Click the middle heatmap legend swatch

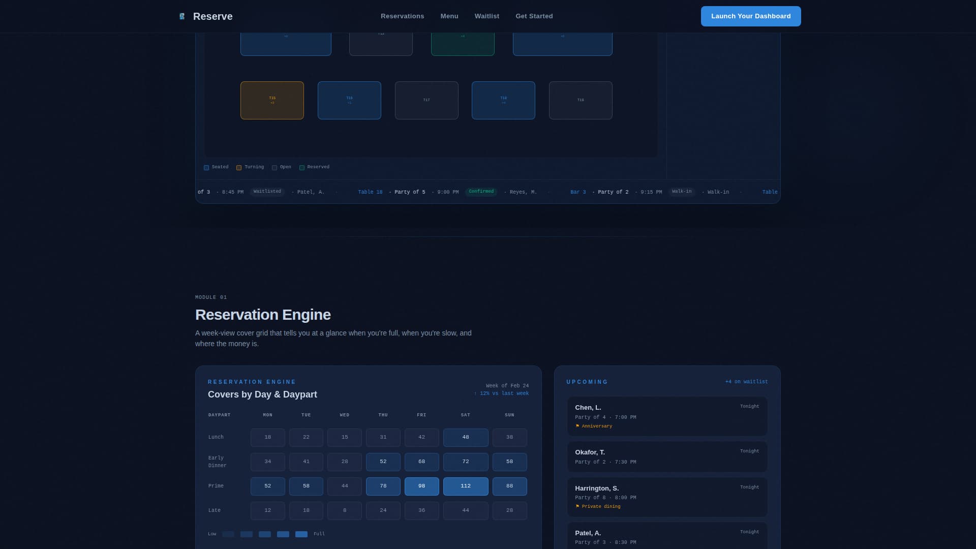point(265,534)
